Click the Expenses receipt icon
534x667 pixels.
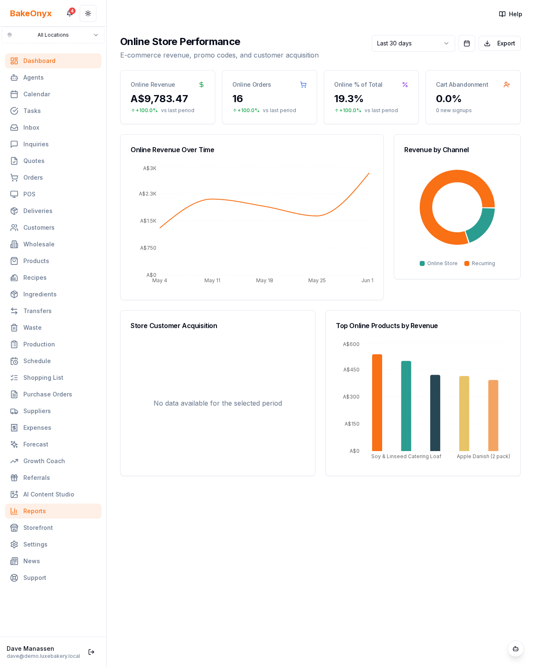14,428
